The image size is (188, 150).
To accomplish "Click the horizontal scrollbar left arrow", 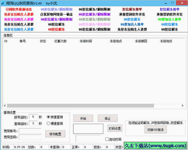I will pyautogui.click(x=5, y=106).
